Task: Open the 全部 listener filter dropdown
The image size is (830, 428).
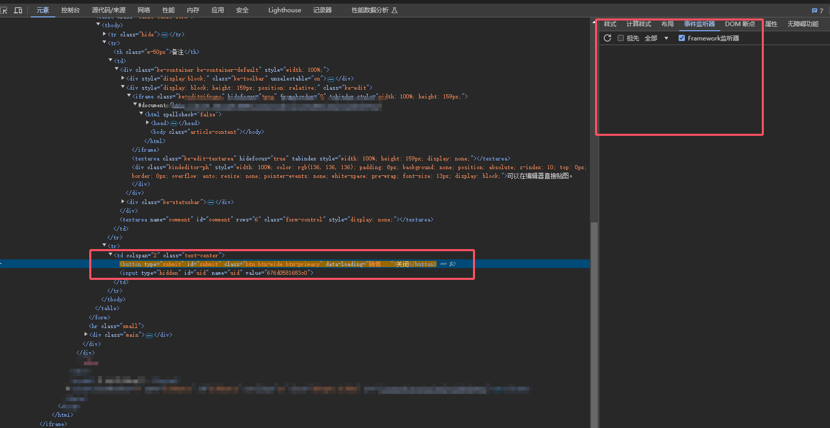Action: coord(657,38)
